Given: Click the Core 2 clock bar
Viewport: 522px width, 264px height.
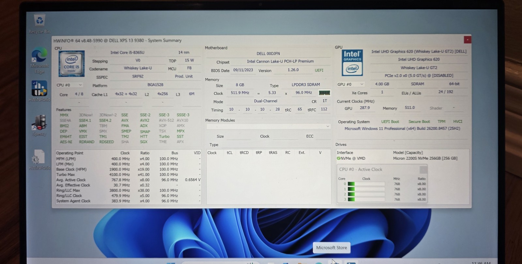Looking at the screenshot, I should (366, 194).
